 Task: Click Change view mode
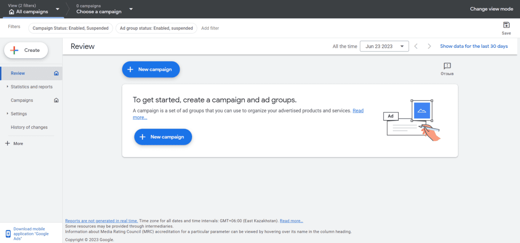click(492, 9)
